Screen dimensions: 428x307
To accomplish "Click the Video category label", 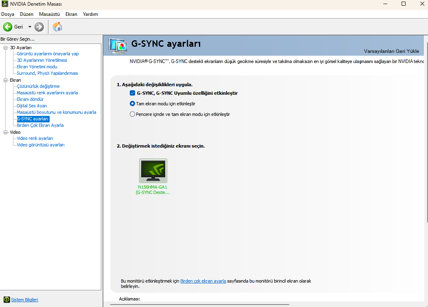I will pos(15,132).
